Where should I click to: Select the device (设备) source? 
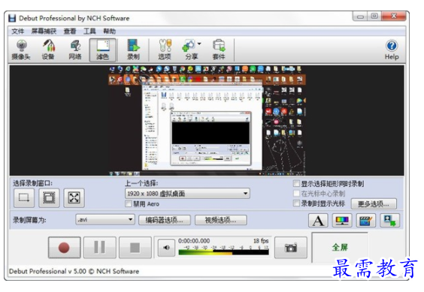coord(48,50)
